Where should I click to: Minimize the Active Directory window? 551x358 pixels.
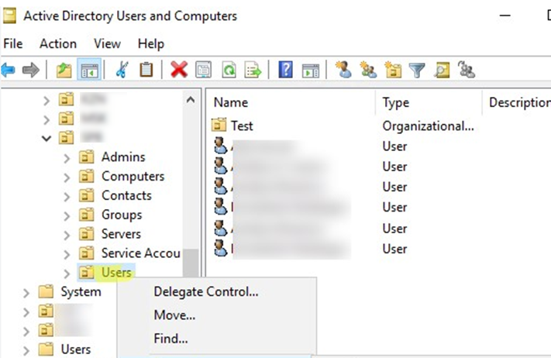tap(505, 15)
